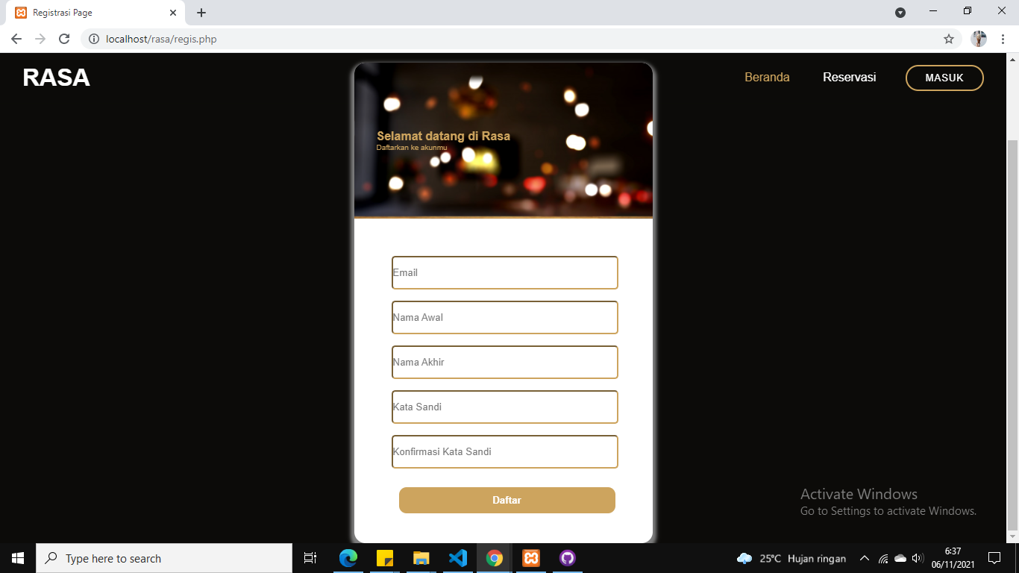Click the MASUK button

[944, 78]
